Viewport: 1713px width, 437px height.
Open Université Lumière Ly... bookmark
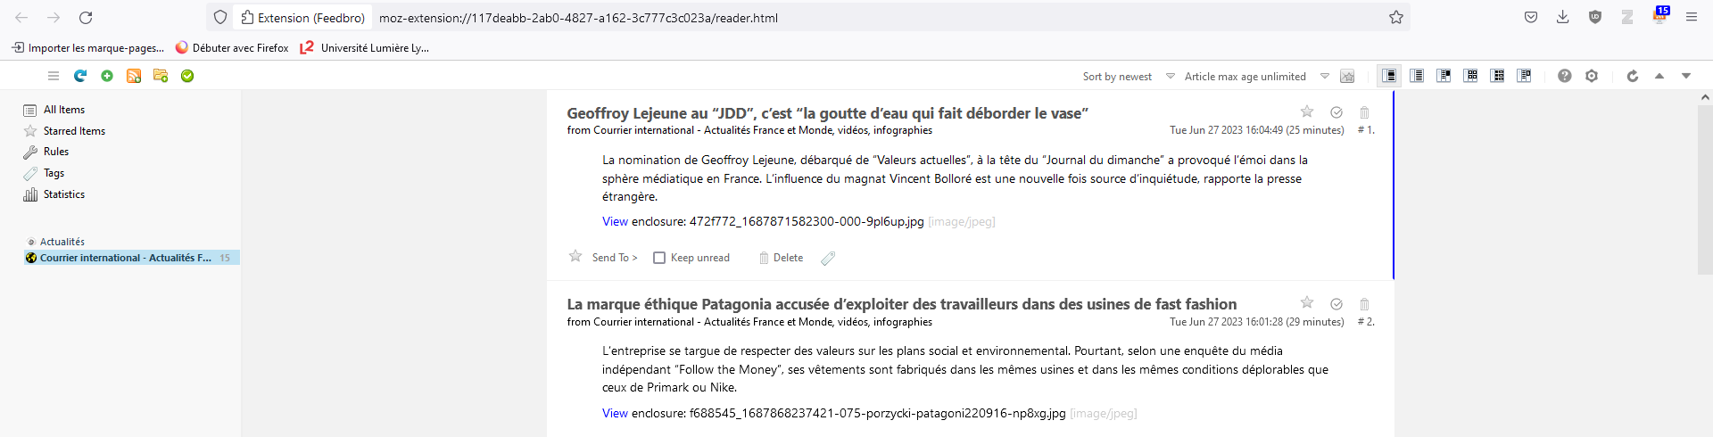coord(365,48)
